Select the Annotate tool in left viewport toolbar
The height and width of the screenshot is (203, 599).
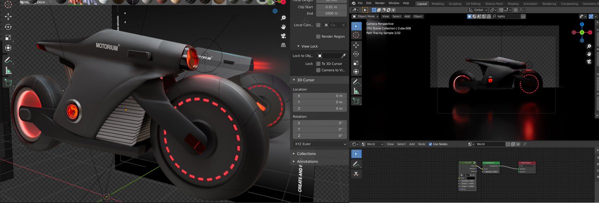(x=8, y=60)
